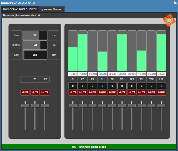
Task: Click the SL channel fader handle
Action: point(102,106)
